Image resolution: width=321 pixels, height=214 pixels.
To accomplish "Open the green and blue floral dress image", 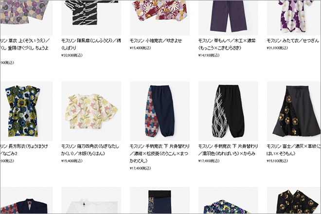I will pos(26,111).
